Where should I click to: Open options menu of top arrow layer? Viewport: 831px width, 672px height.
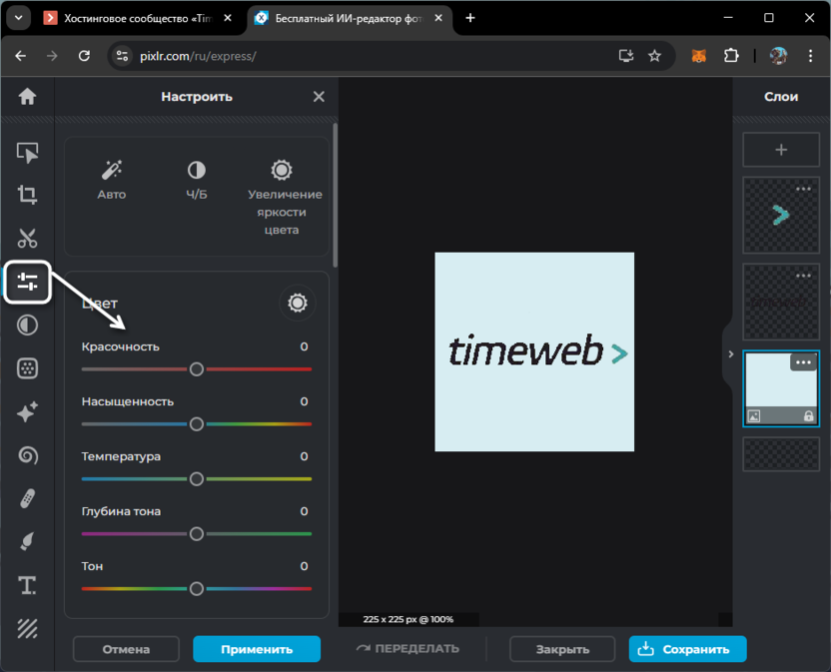[803, 189]
